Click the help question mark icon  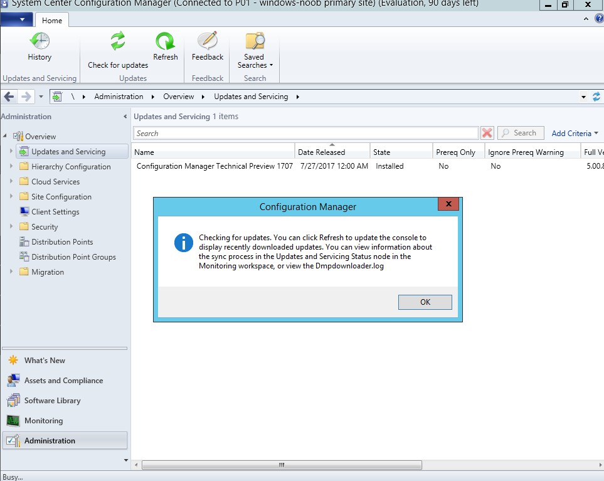[x=600, y=18]
